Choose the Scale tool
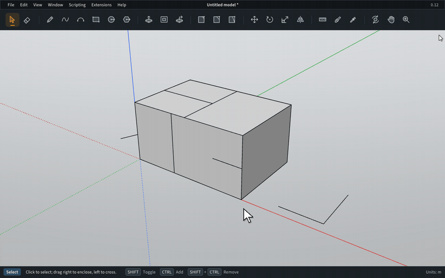445x278 pixels. [285, 19]
